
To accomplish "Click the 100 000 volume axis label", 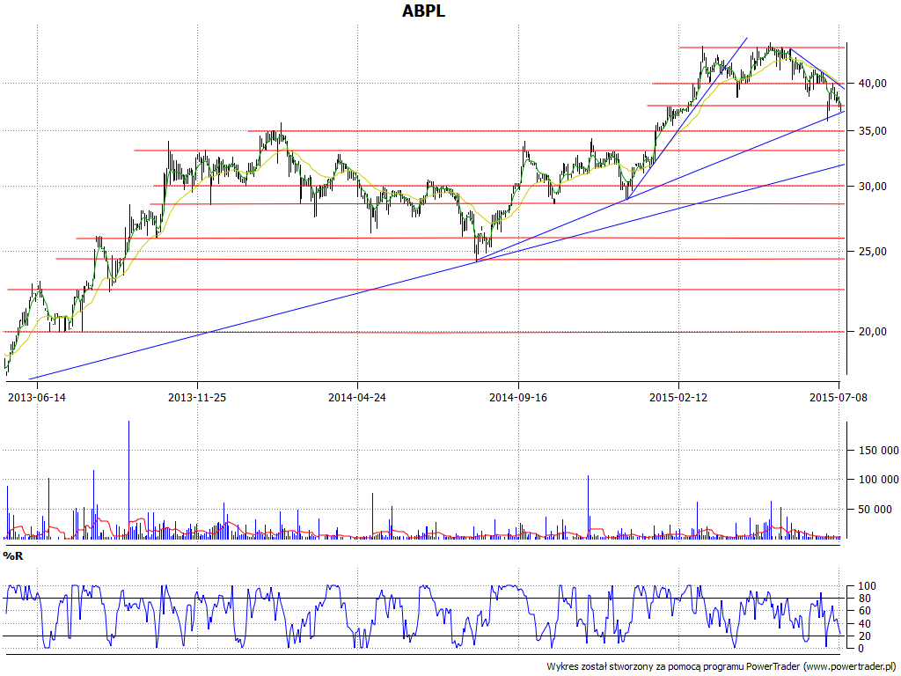I will pyautogui.click(x=879, y=480).
